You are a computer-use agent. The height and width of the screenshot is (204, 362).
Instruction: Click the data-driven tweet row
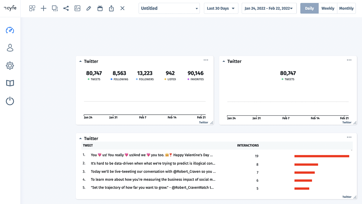(x=153, y=163)
